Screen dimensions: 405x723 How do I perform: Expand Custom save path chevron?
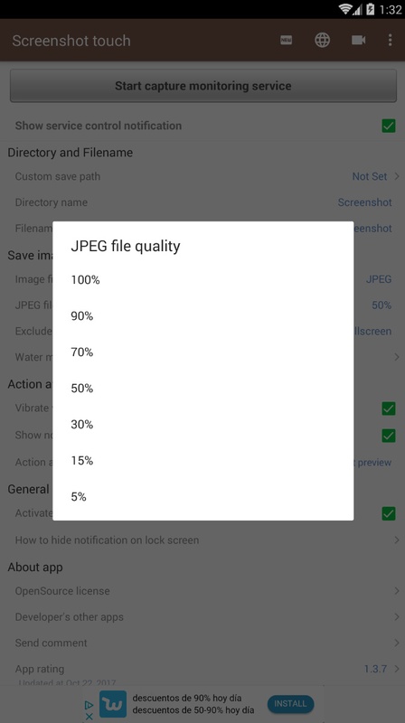(397, 176)
